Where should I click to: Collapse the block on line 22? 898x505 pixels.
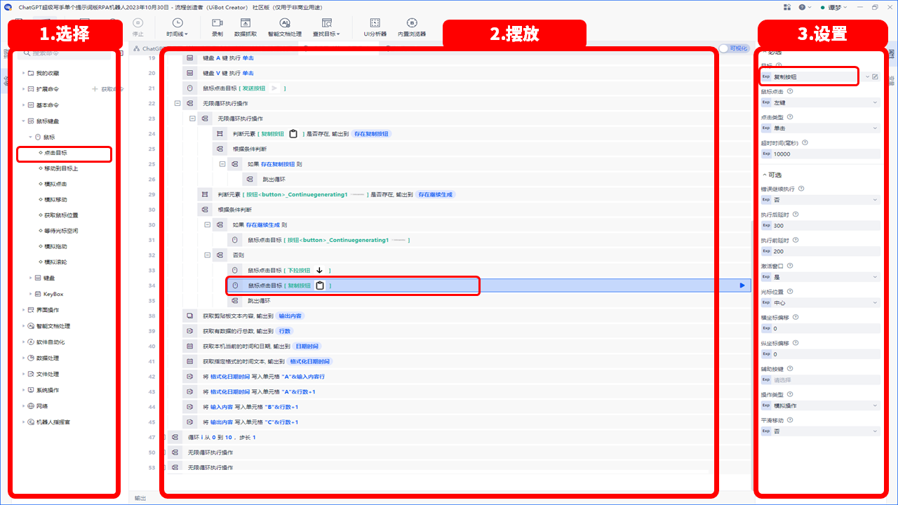(x=177, y=104)
